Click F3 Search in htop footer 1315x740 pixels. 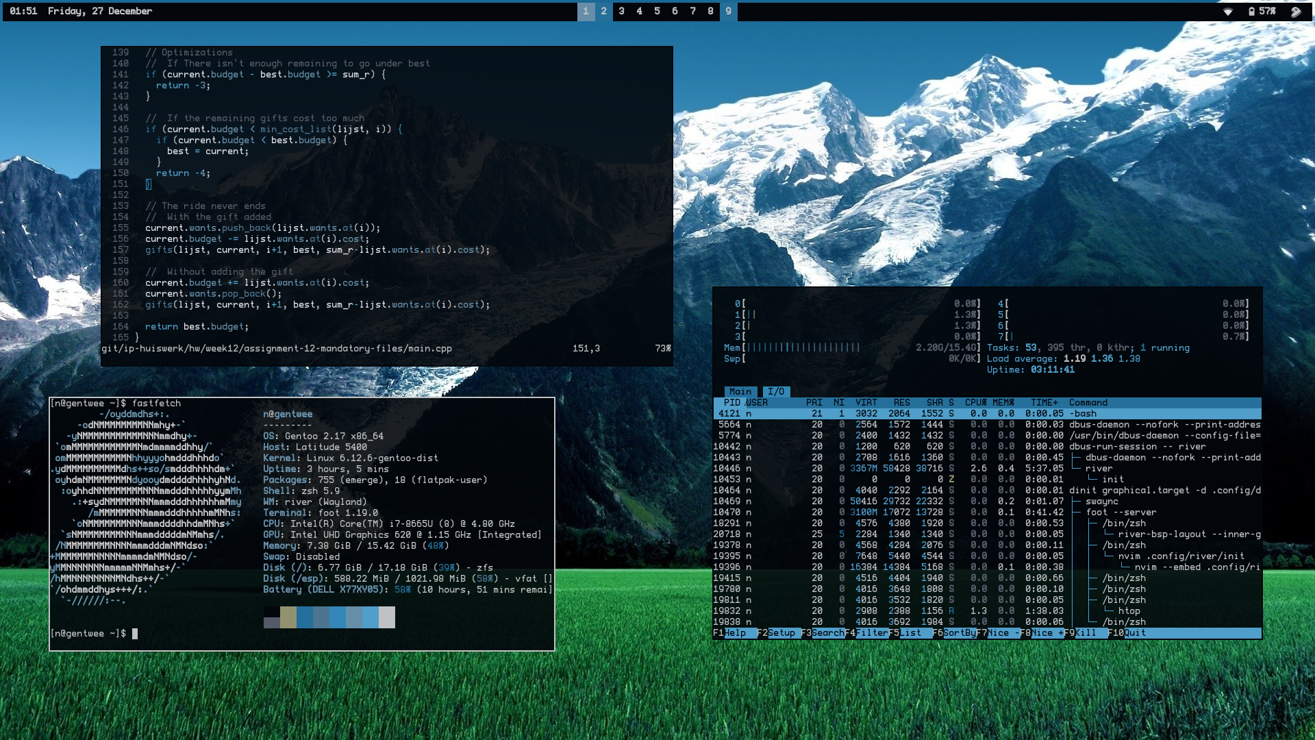tap(823, 633)
